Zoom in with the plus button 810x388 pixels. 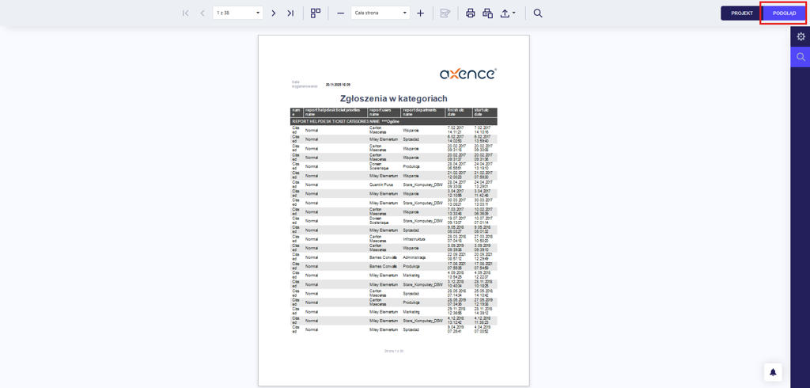pos(420,13)
